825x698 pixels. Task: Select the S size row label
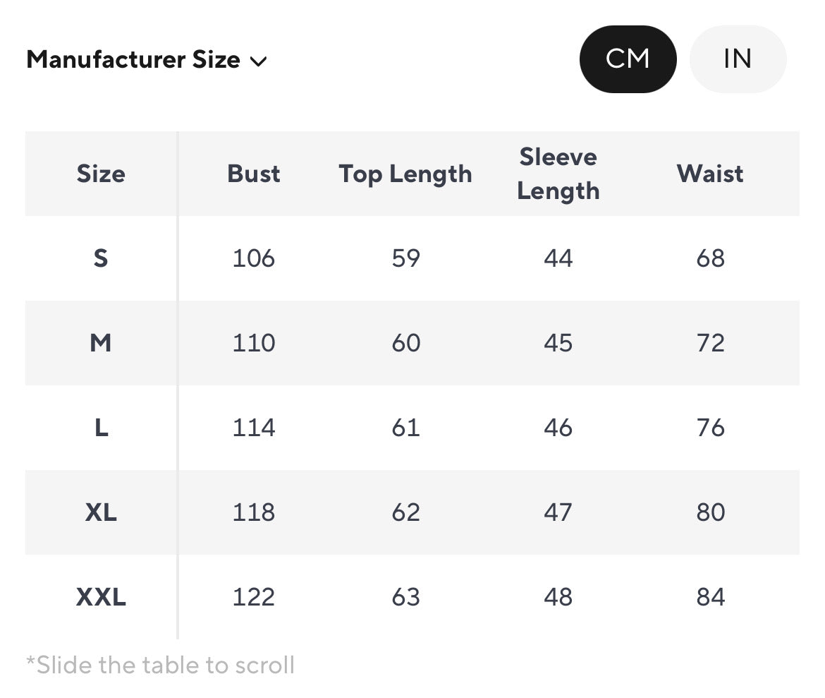pos(101,258)
